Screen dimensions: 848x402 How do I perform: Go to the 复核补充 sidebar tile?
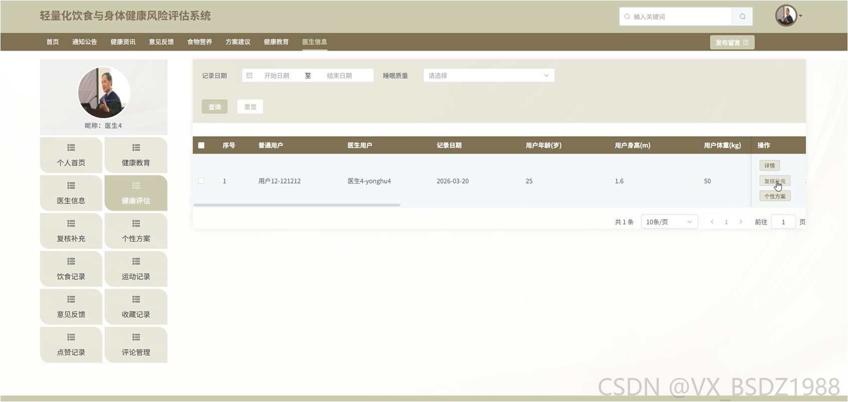pyautogui.click(x=71, y=231)
